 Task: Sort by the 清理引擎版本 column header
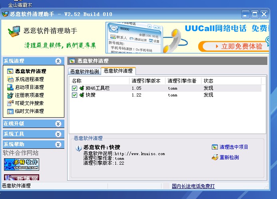tap(147, 81)
